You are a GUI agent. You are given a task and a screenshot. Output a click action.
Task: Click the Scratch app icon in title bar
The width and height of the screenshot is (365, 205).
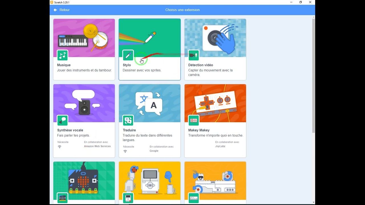point(52,2)
